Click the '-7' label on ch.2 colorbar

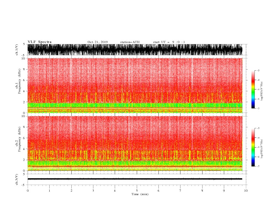tap(258, 166)
